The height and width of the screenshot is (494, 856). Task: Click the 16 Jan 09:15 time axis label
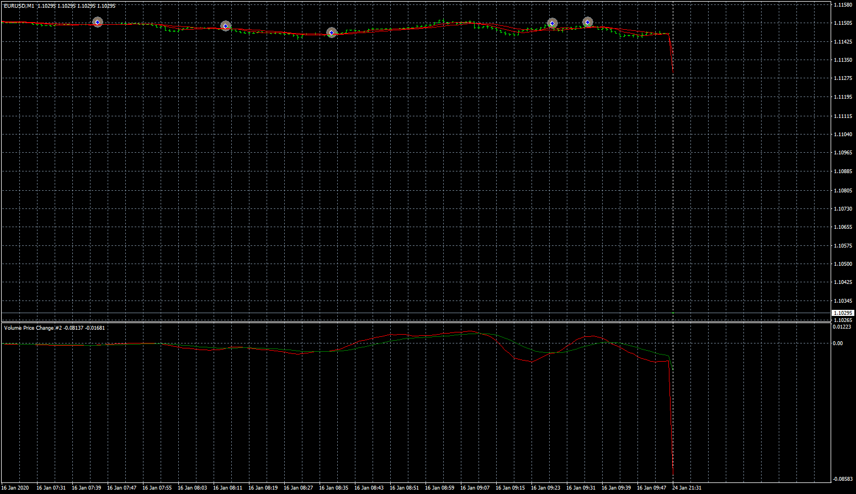pyautogui.click(x=510, y=488)
